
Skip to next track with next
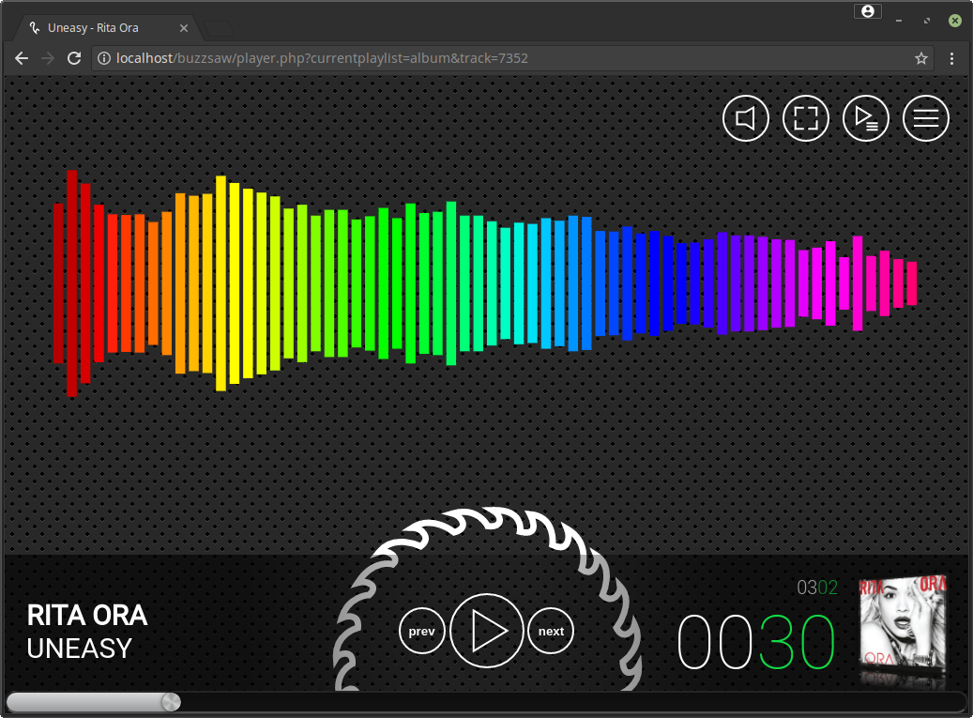click(551, 631)
